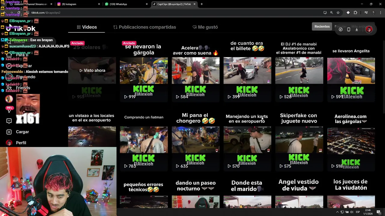
Task: Open the 'Donde esta el marido' video
Action: 247,193
